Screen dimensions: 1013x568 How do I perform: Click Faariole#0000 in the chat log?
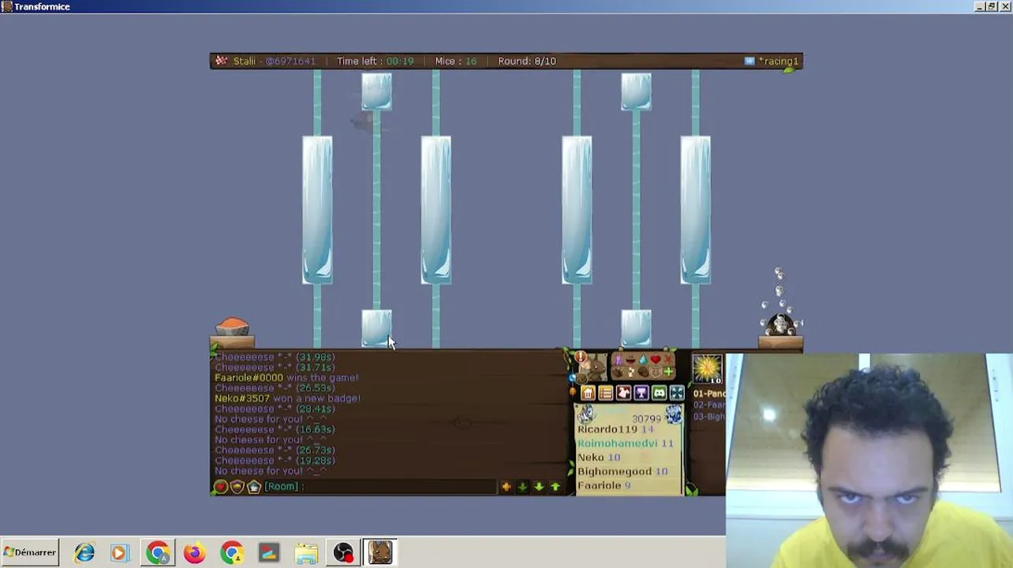point(249,378)
